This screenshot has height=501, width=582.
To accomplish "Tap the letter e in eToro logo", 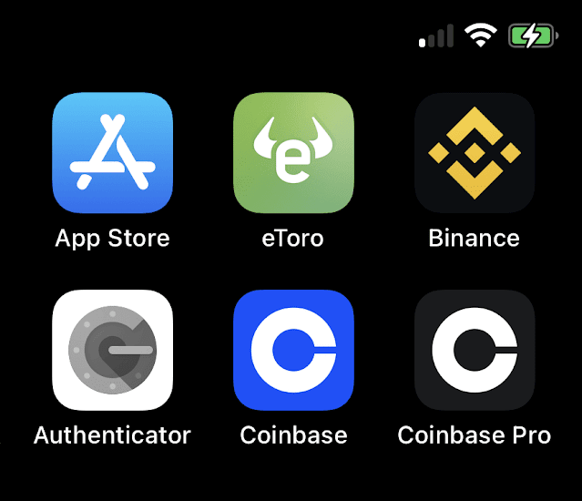I will tap(293, 162).
